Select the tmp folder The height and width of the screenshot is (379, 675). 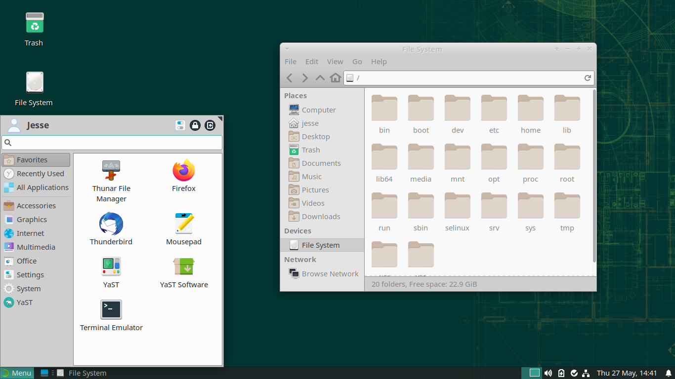(x=567, y=212)
